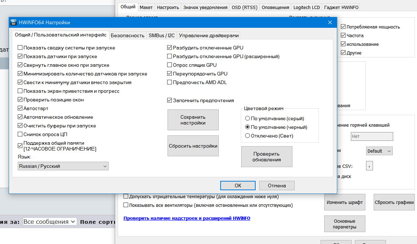The height and width of the screenshot is (244, 417).
Task: Click the 'Проверить обновления' button
Action: [x=267, y=157]
